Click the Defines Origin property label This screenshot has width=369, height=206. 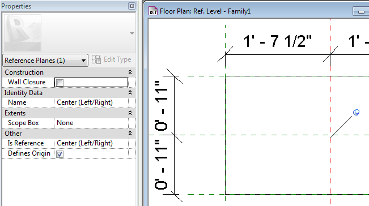tap(29, 153)
